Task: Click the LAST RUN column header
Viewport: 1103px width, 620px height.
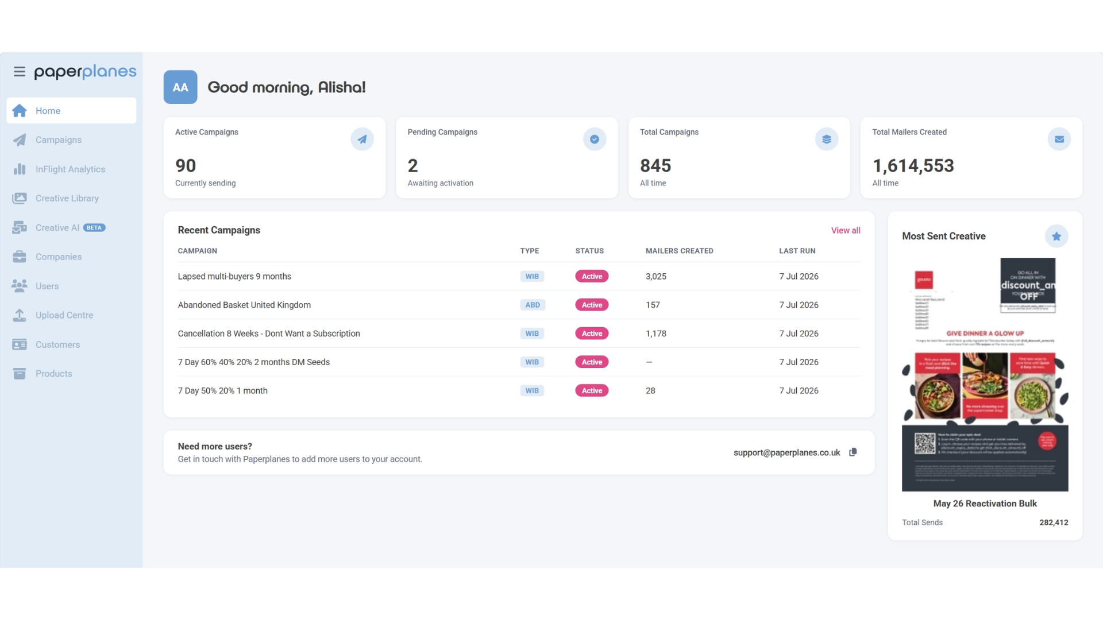Action: point(797,251)
